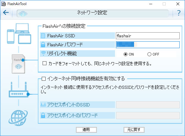Click the router illustration in the sidebar
Viewport: 185px width, 136px height.
(x=19, y=90)
